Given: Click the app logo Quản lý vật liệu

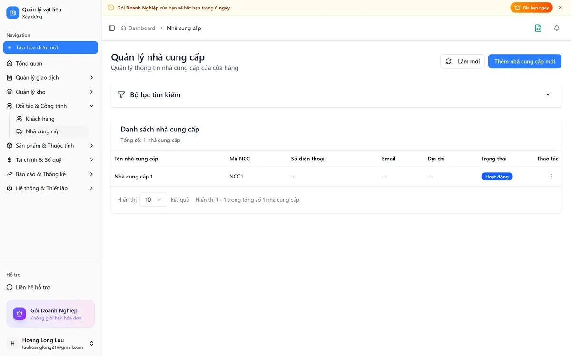Looking at the screenshot, I should (13, 13).
